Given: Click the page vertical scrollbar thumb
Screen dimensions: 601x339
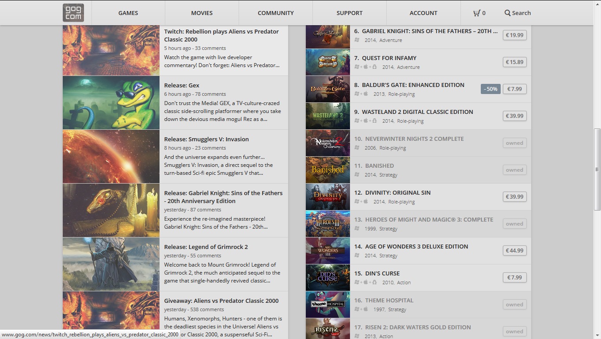Looking at the screenshot, I should pyautogui.click(x=597, y=169).
